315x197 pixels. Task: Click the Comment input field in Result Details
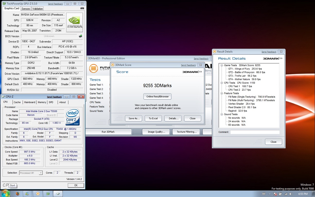[255, 132]
